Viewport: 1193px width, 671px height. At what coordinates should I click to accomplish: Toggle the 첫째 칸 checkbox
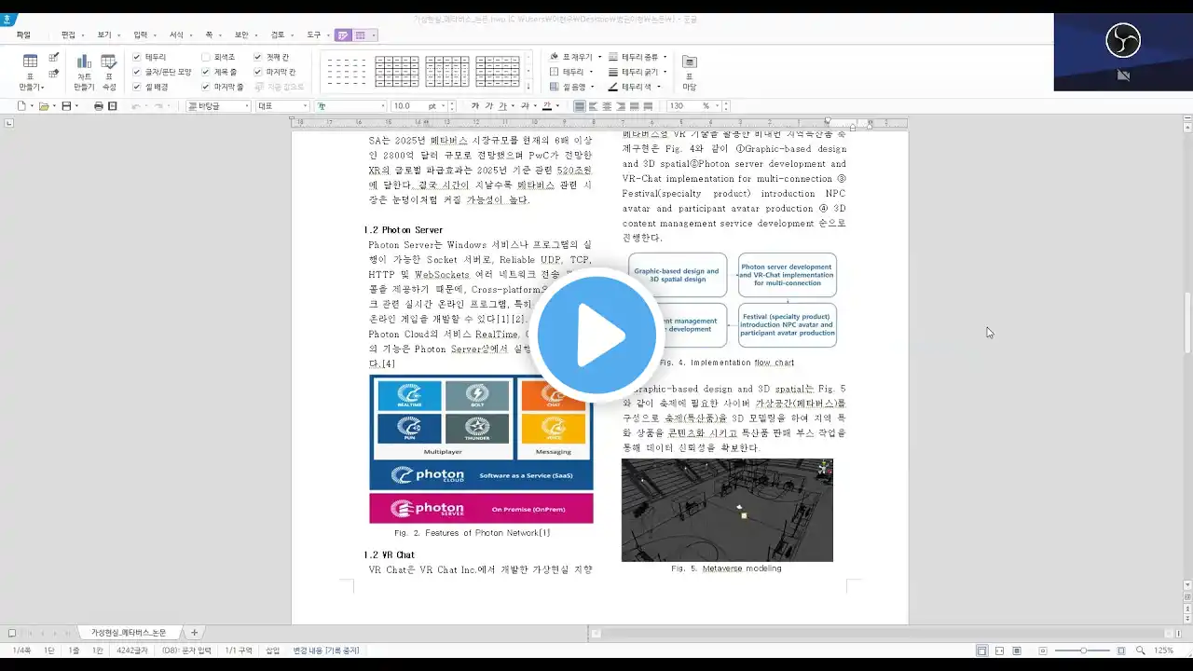258,57
